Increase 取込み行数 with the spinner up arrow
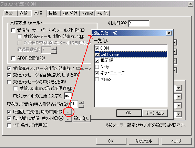 pos(81,102)
